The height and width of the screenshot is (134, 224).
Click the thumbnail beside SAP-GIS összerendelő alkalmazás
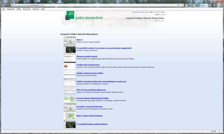70,91
